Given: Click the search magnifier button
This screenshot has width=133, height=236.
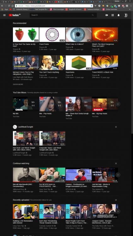Looking at the screenshot, I should click(93, 15).
